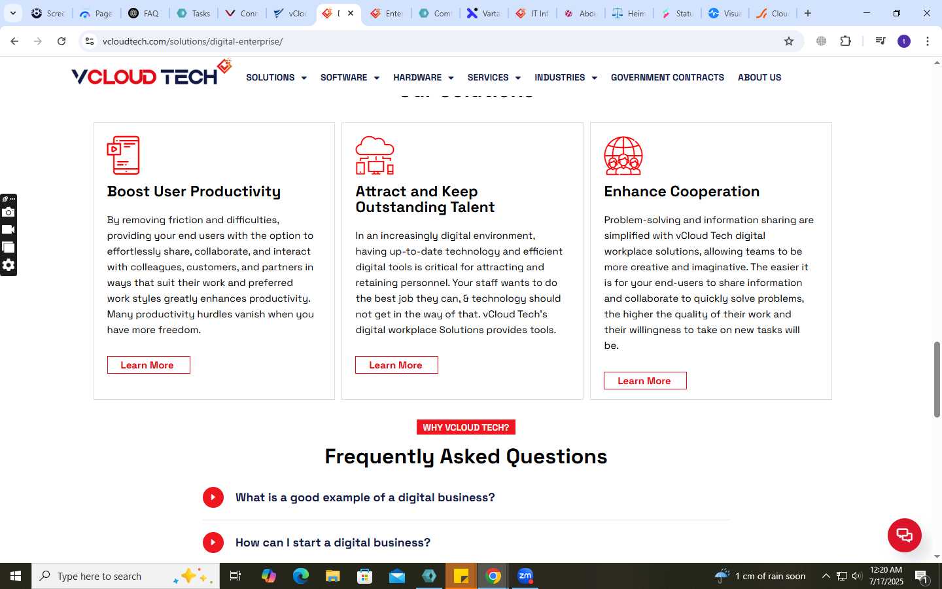Click the Attract Talent cloud devices icon

pos(375,155)
